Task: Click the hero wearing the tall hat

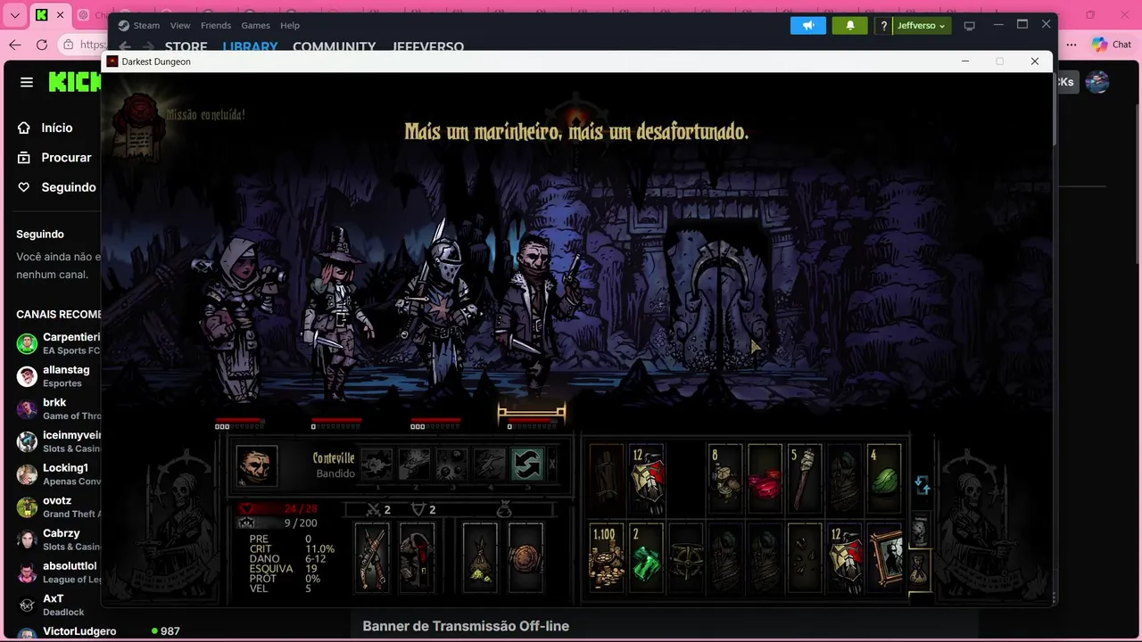Action: pos(337,312)
